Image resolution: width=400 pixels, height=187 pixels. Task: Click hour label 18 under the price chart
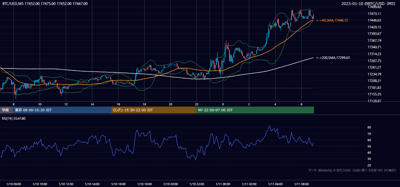[144, 104]
